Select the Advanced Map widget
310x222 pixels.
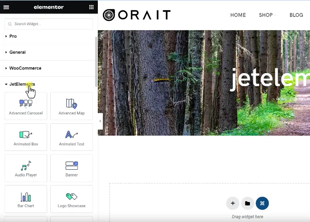click(x=72, y=106)
